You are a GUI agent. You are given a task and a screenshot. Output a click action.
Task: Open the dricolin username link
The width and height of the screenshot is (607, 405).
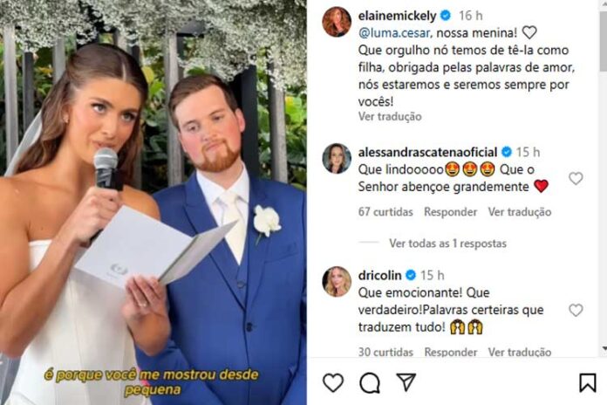pos(379,275)
